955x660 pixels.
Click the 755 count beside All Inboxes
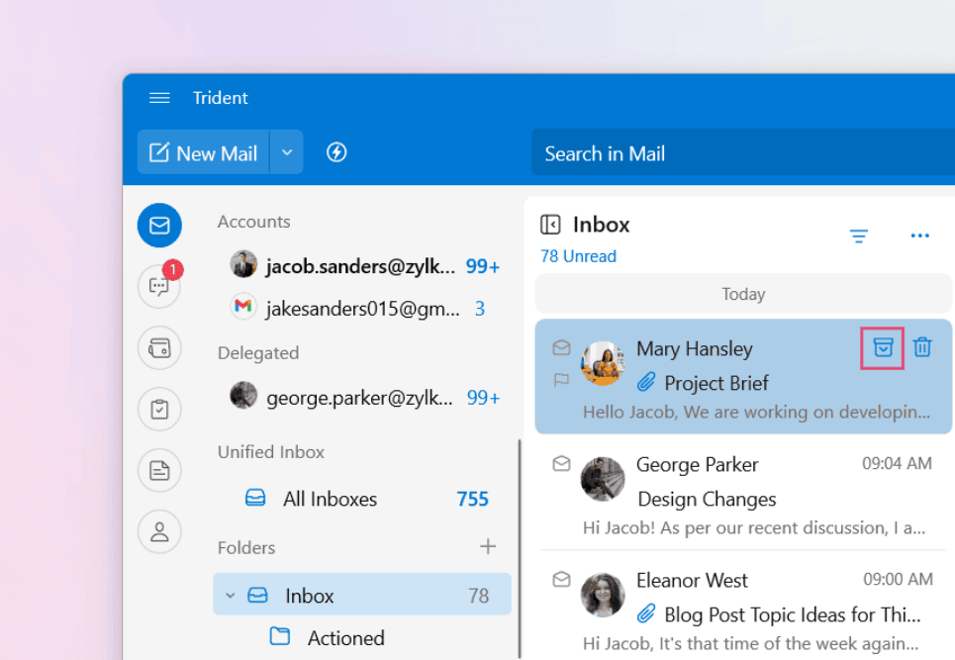pyautogui.click(x=473, y=499)
